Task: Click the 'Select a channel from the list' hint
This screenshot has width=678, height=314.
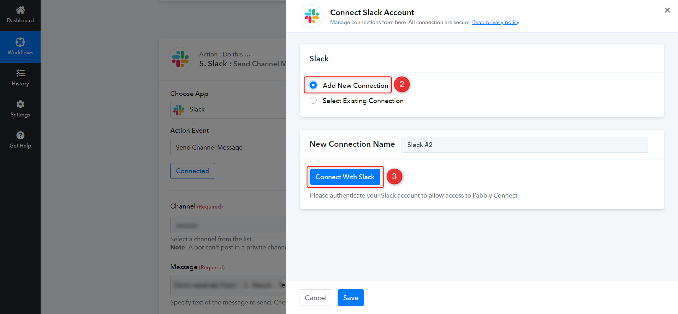Action: coord(212,239)
